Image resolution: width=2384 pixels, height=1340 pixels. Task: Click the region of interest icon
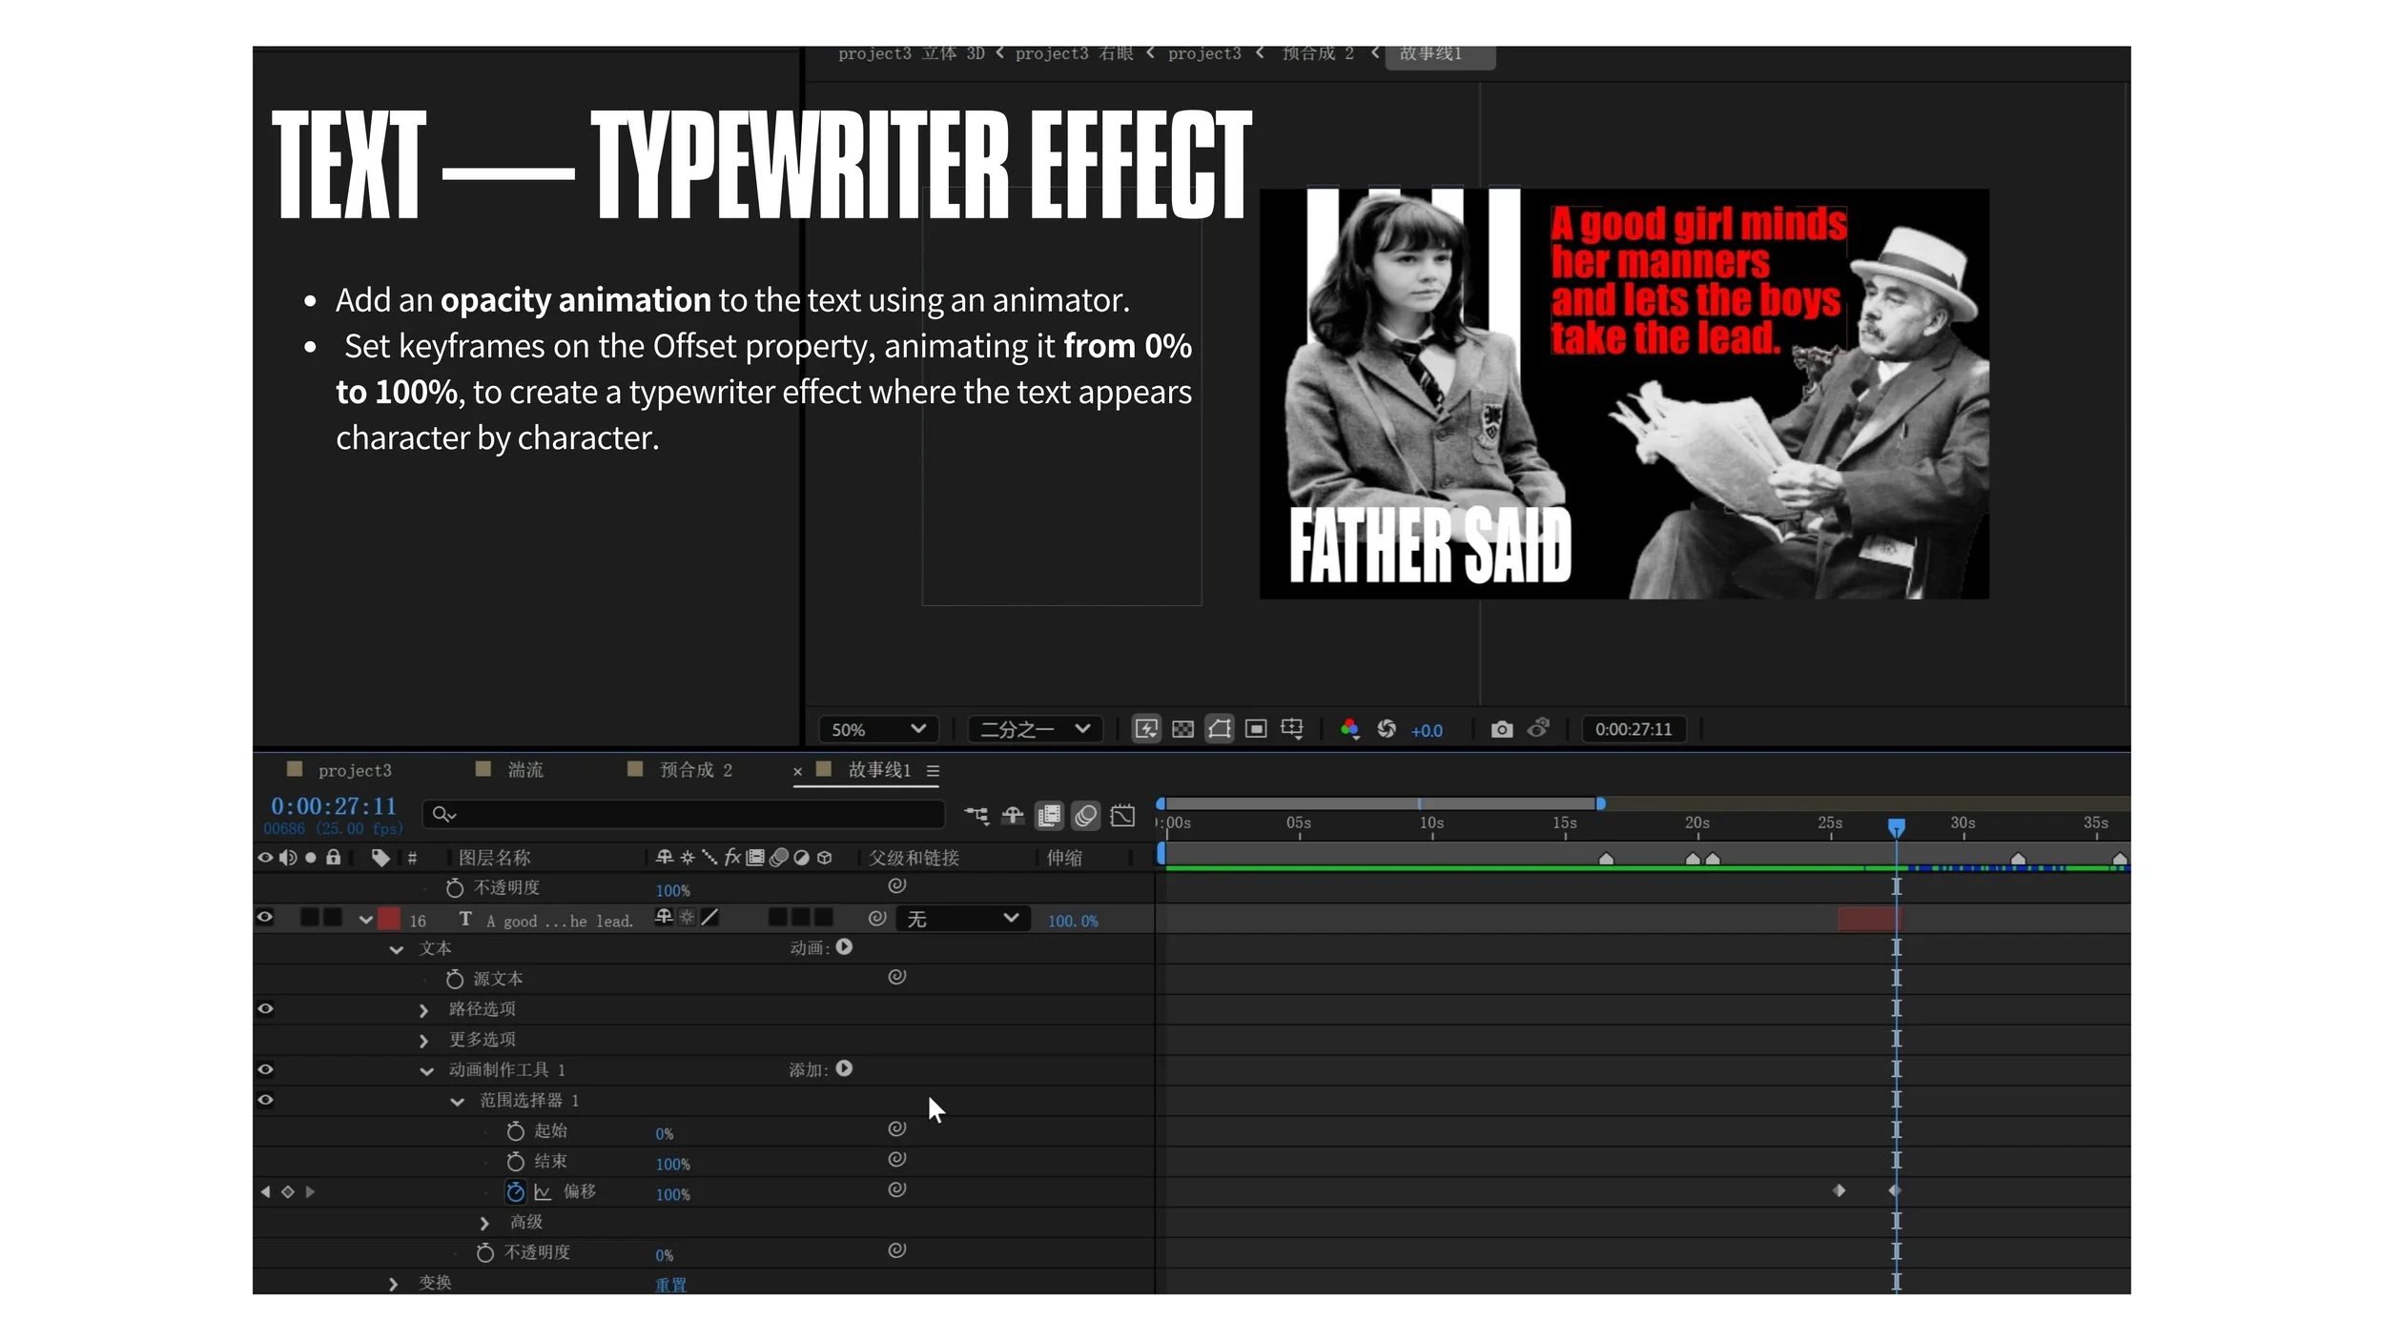[1256, 729]
